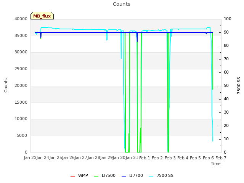Click the MB_flux label tag
This screenshot has width=244, height=183.
tap(42, 16)
